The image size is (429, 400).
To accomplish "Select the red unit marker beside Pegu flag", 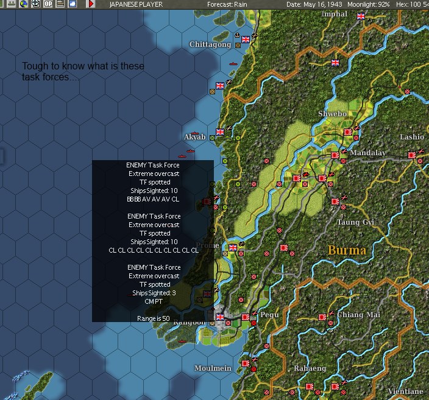I will [254, 323].
